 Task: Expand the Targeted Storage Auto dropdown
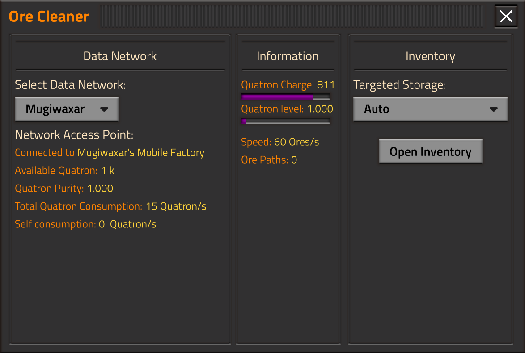tap(430, 109)
